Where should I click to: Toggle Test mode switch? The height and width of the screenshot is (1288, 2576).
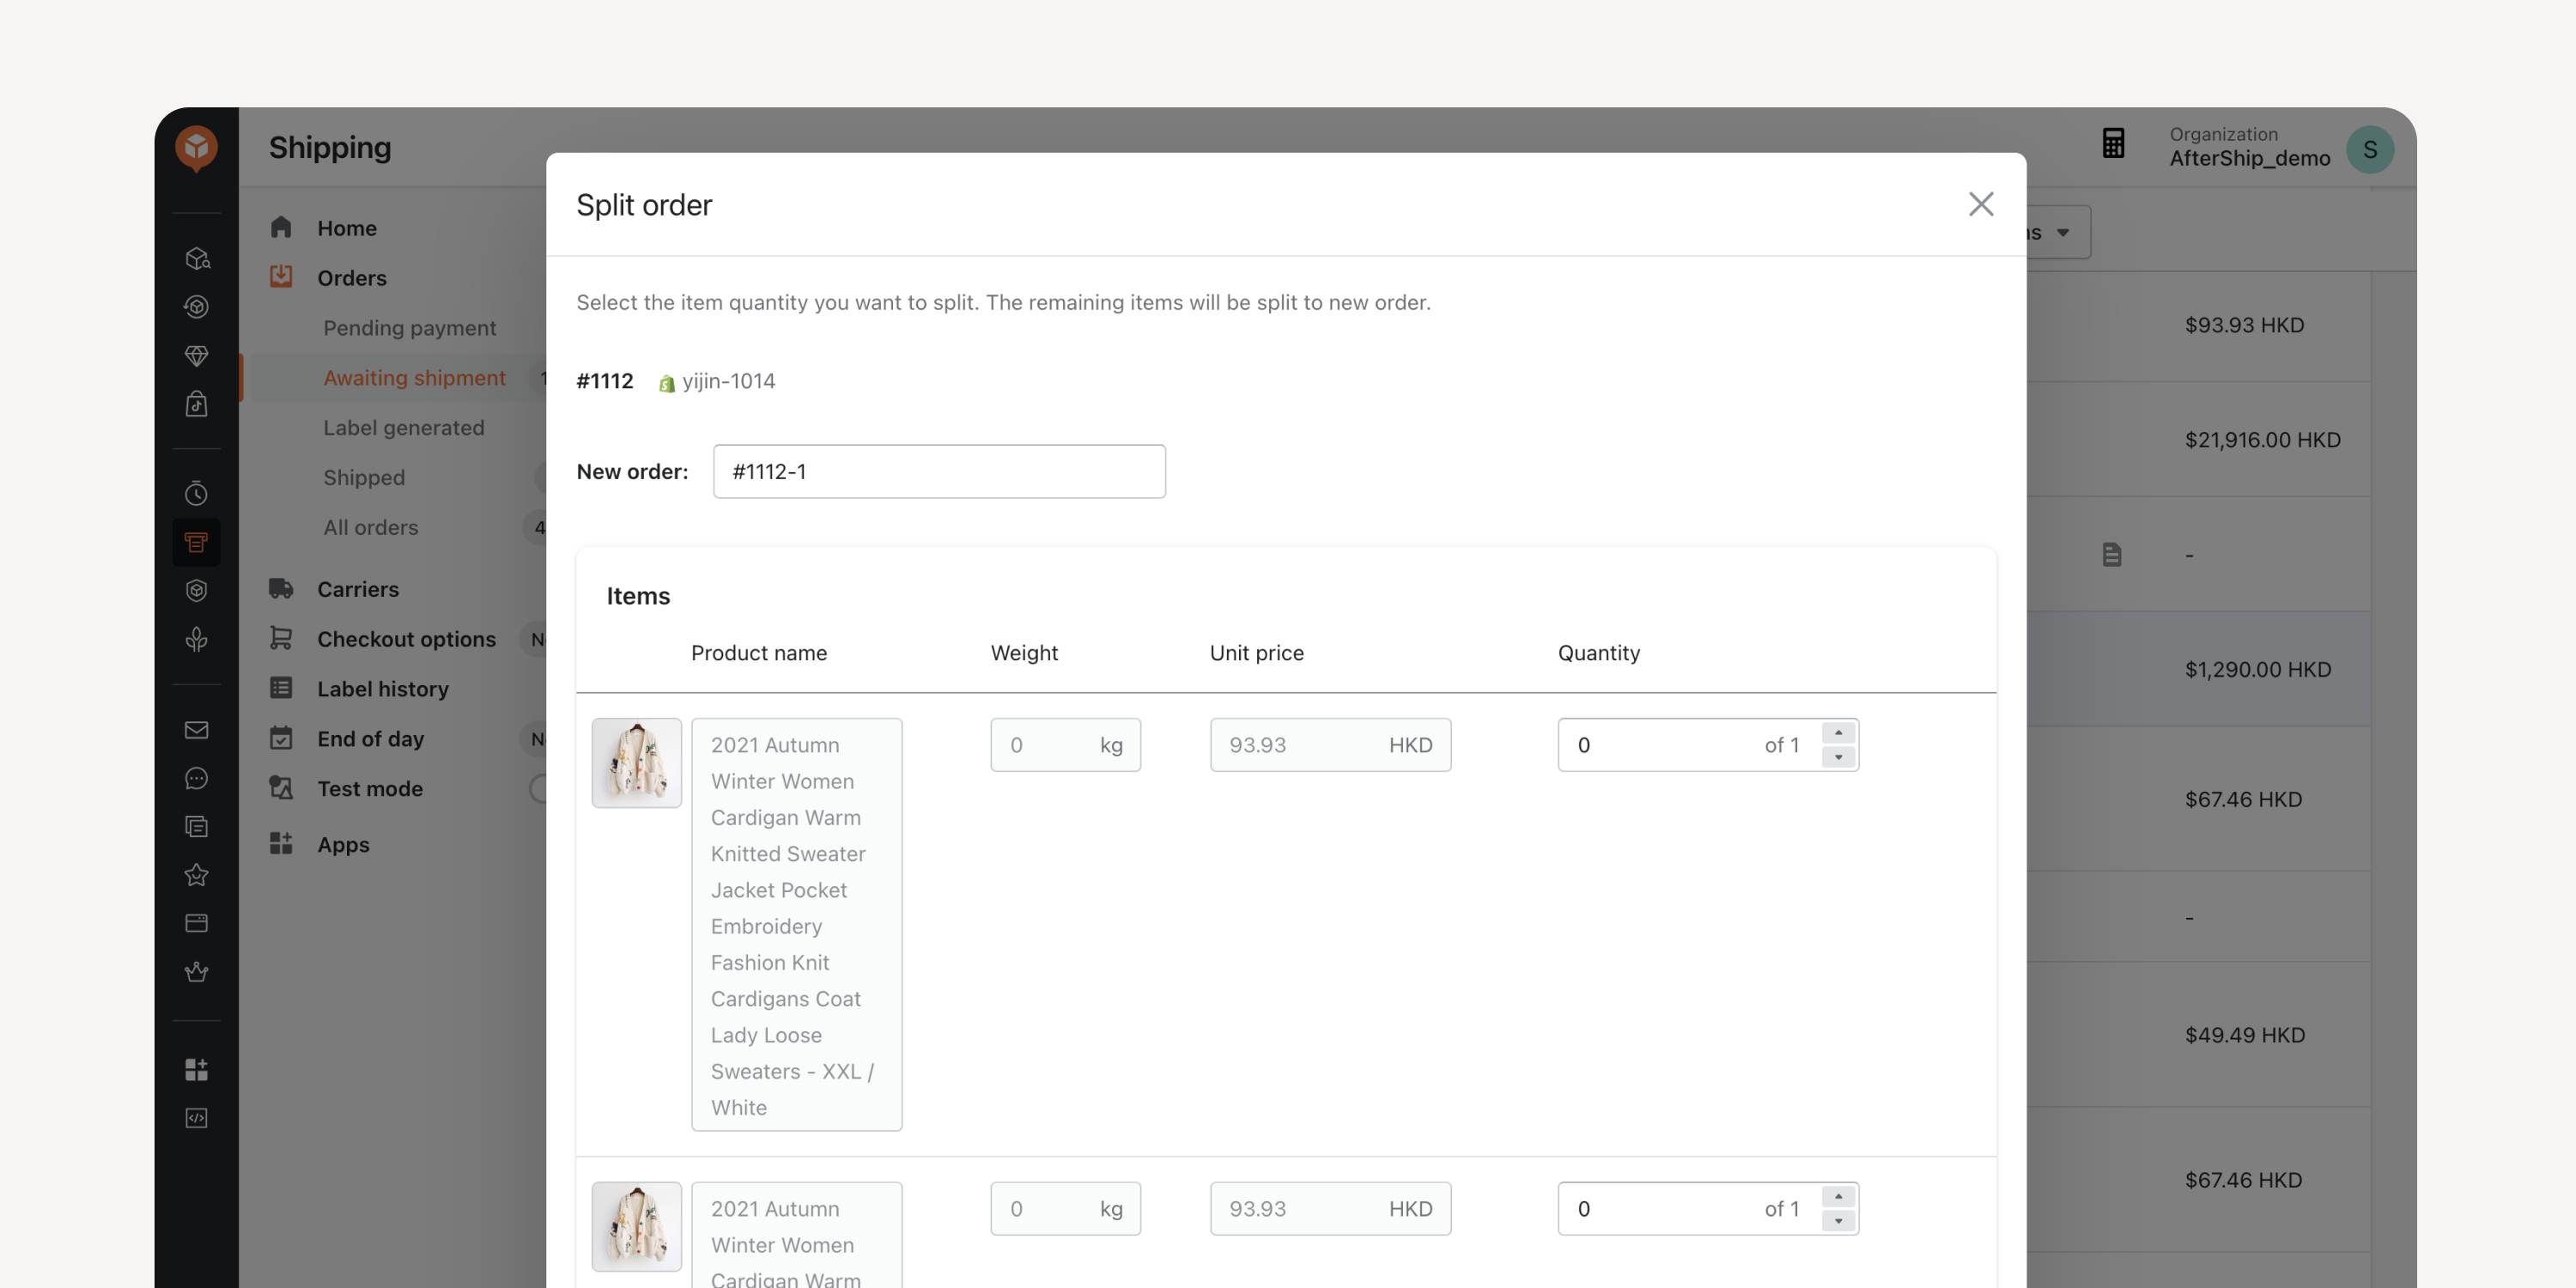click(x=540, y=789)
